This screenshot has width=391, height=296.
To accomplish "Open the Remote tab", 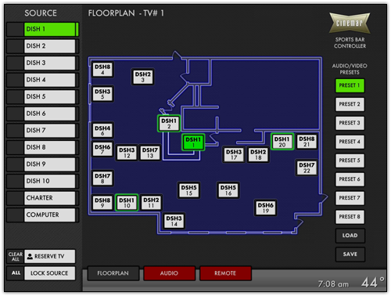I will tap(225, 273).
